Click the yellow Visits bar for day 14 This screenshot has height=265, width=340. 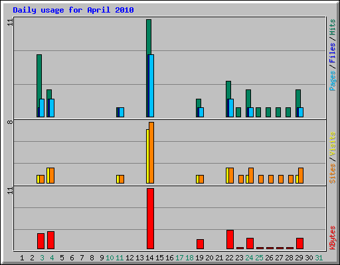click(147, 156)
